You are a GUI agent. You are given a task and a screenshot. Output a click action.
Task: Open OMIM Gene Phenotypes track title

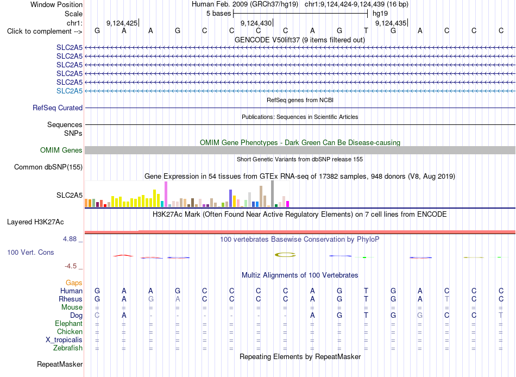click(300, 142)
